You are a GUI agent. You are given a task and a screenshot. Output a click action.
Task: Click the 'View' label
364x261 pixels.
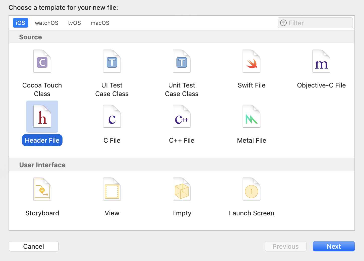pyautogui.click(x=112, y=213)
